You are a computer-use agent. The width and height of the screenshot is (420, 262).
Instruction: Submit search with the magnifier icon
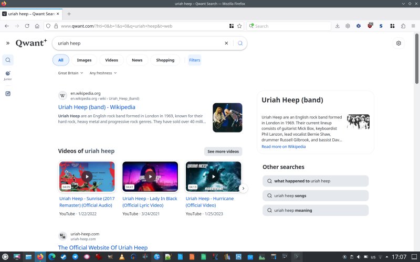[x=240, y=43]
